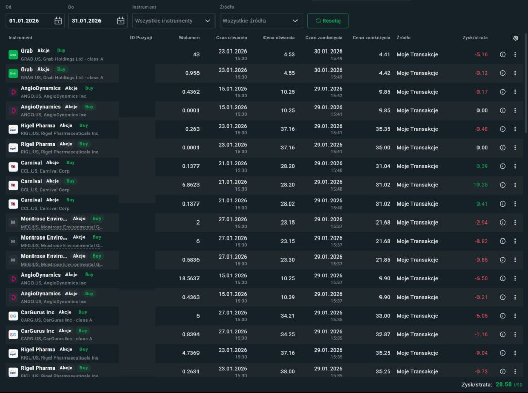Expand the Wszystkie instrumenty dropdown

[x=173, y=21]
